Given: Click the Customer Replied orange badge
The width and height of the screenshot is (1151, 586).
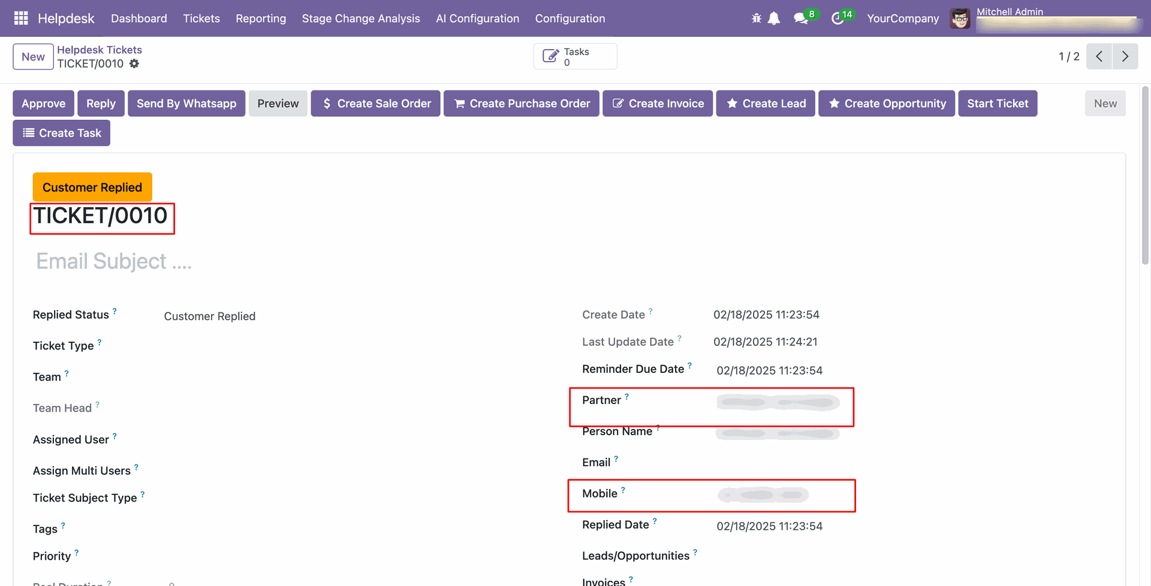Looking at the screenshot, I should tap(92, 187).
